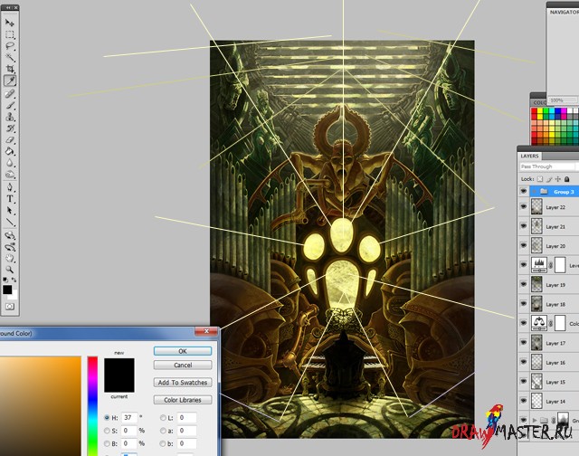This screenshot has width=579, height=456.
Task: Click lock position icon in Layers
Action: tap(558, 179)
